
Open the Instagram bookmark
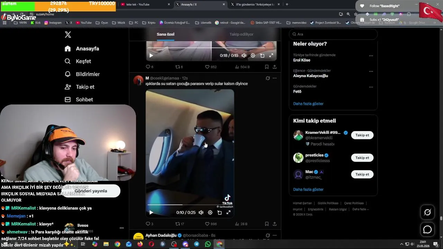click(53, 22)
